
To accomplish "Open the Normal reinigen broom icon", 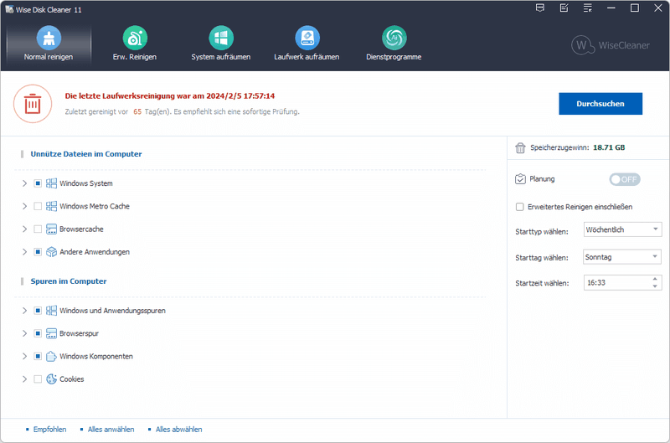I will [49, 38].
